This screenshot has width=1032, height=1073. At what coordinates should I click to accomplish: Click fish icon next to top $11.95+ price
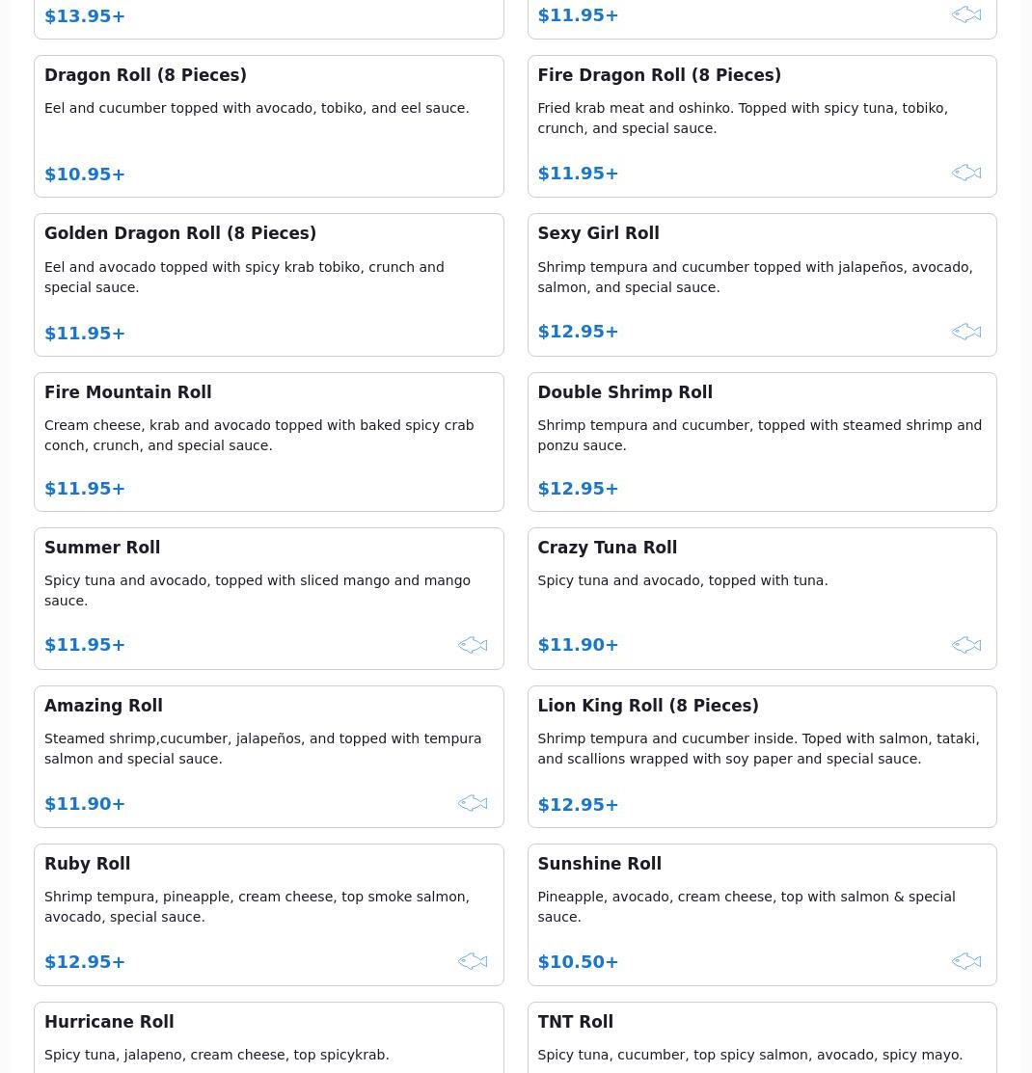click(x=966, y=15)
